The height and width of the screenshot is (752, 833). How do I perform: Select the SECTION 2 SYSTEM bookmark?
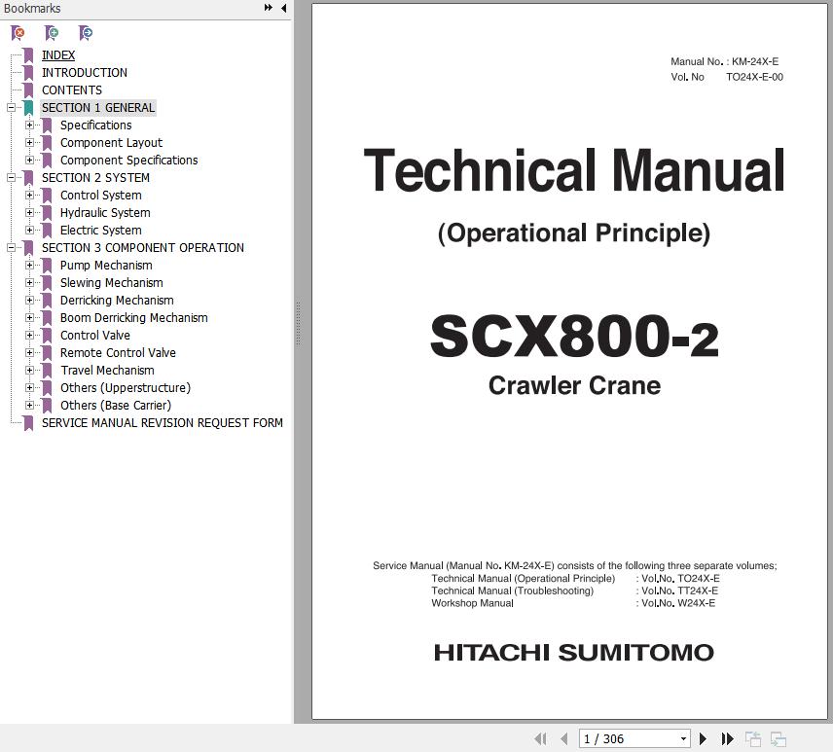click(x=95, y=178)
